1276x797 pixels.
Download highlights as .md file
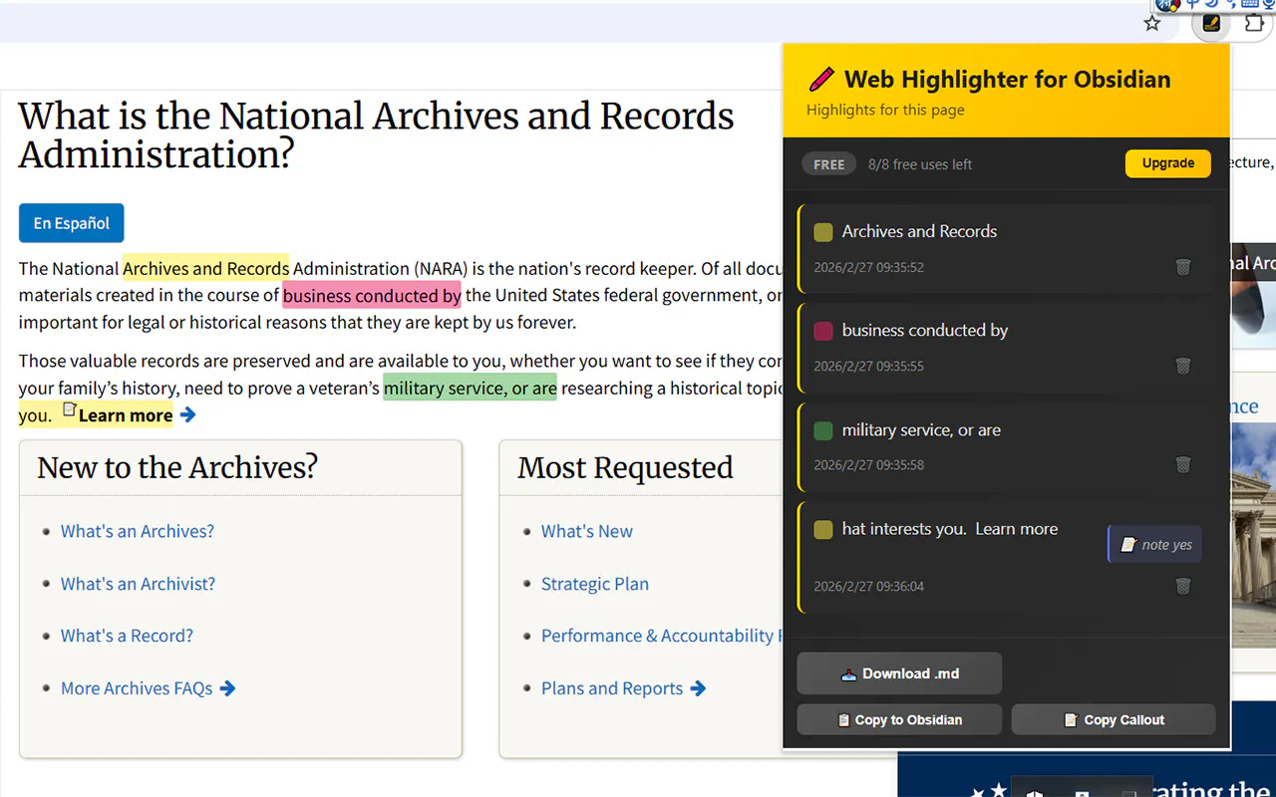point(899,673)
